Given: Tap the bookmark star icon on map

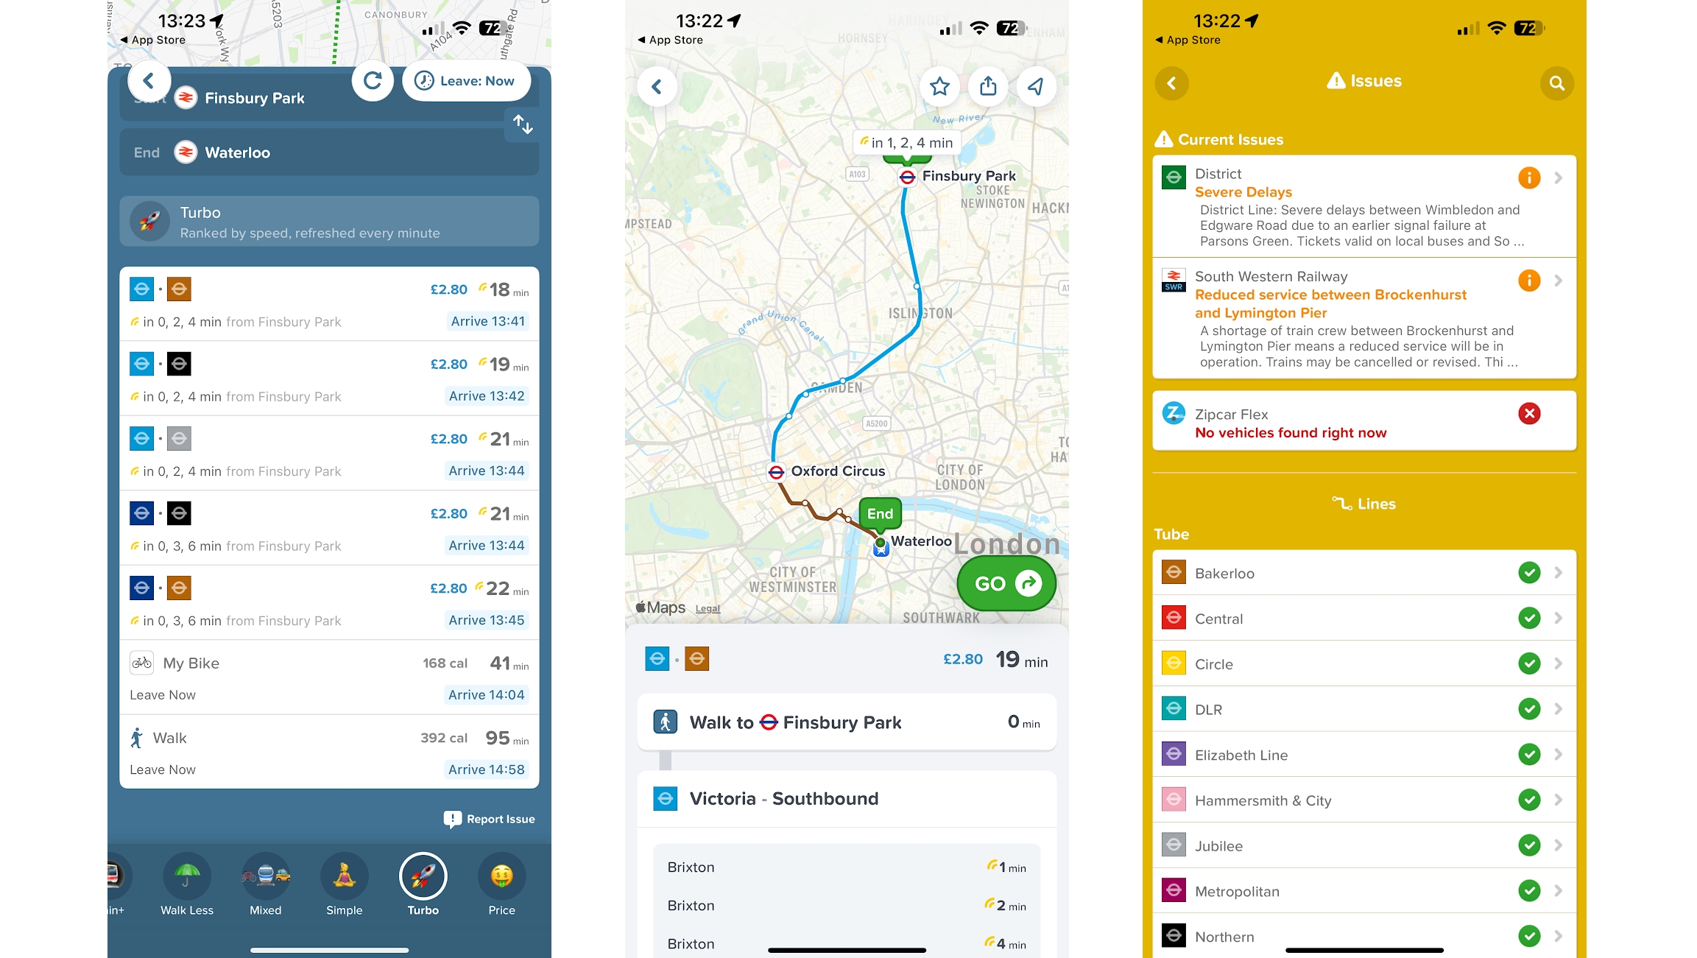Looking at the screenshot, I should pyautogui.click(x=938, y=84).
